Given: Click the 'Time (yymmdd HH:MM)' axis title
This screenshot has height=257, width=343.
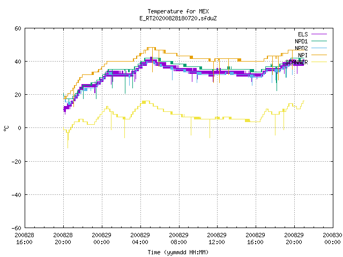Looking at the screenshot, I should pos(178,252).
